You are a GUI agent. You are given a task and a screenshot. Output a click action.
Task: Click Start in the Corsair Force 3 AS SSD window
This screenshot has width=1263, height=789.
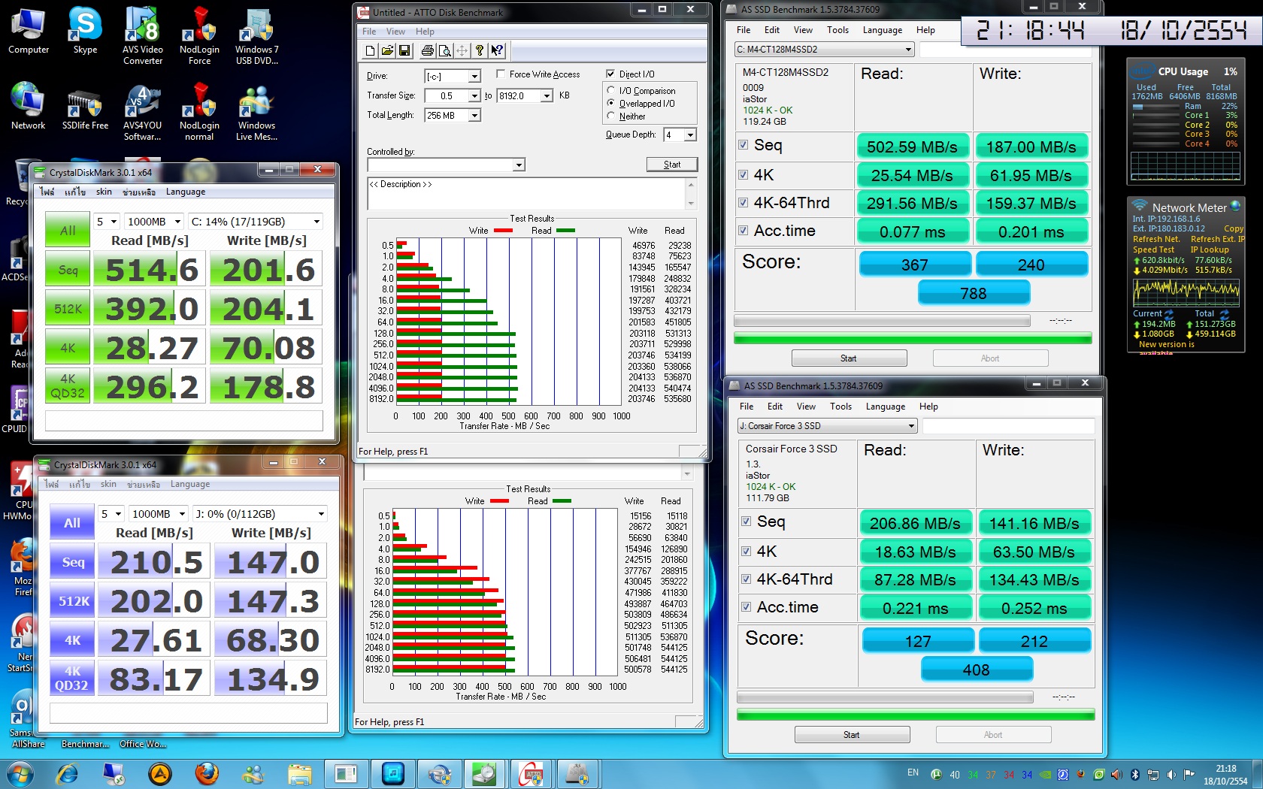tap(852, 735)
